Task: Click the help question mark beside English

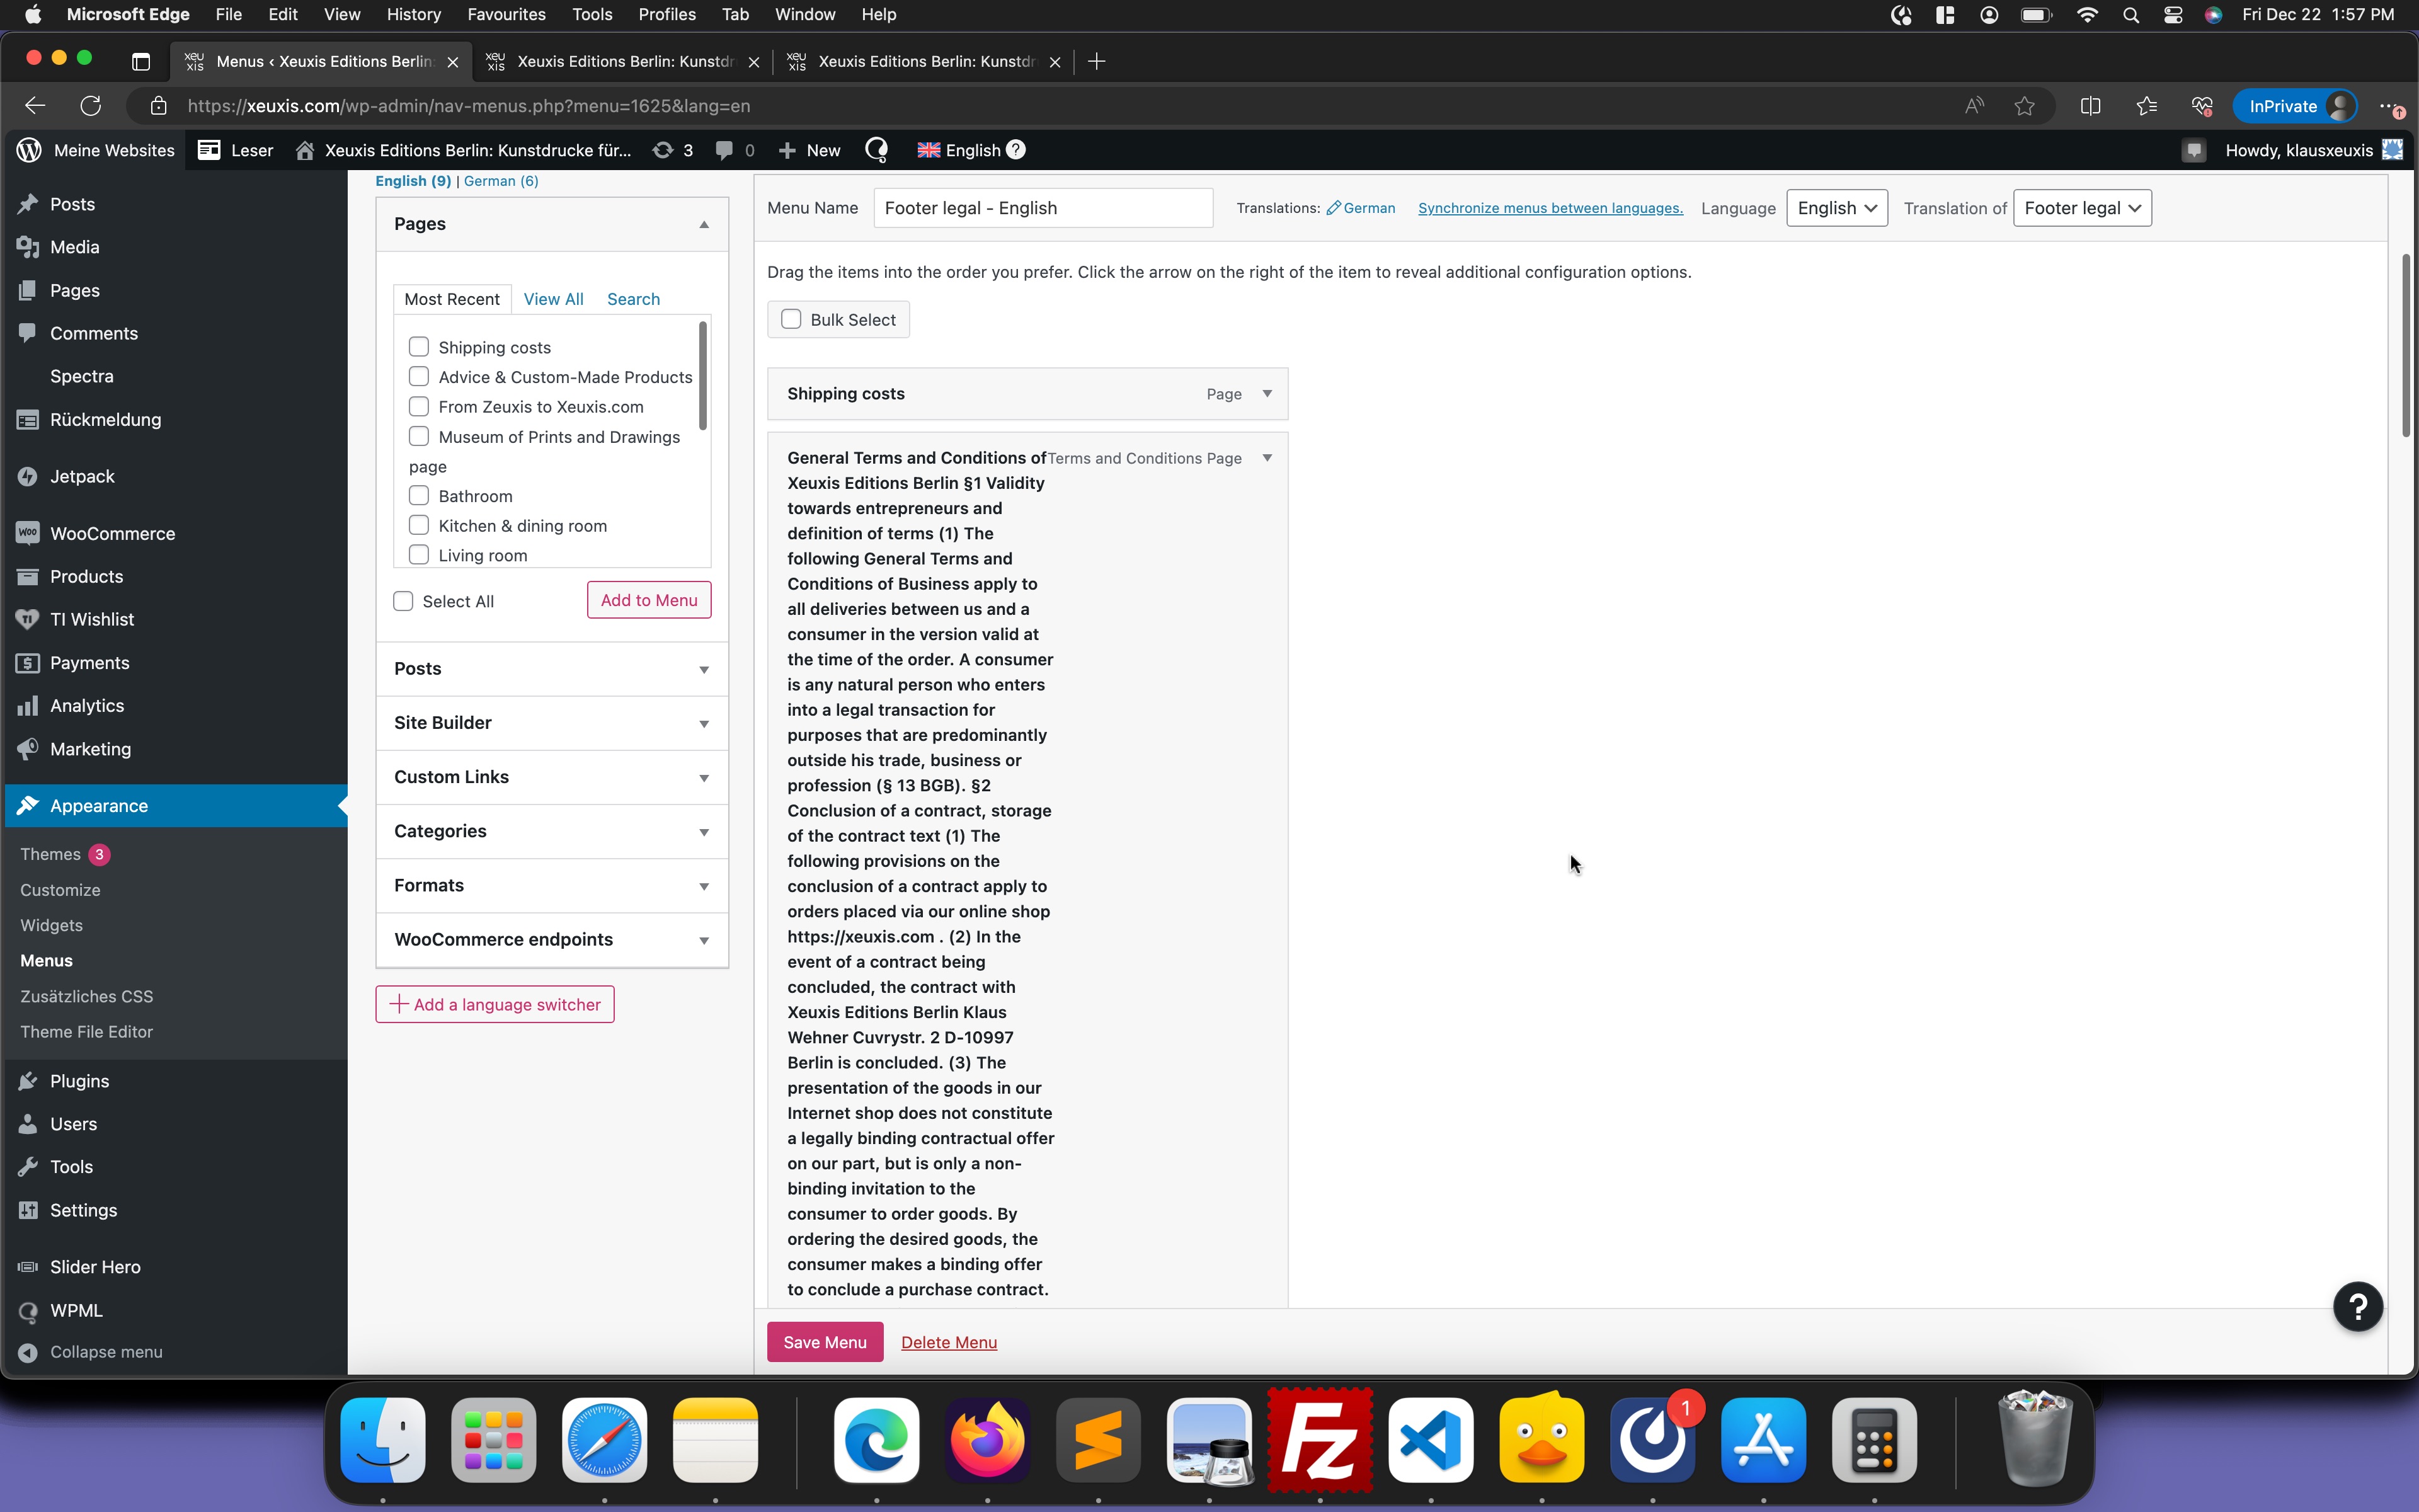Action: point(1015,149)
